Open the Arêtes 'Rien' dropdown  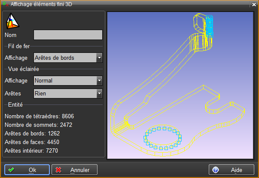pos(68,94)
